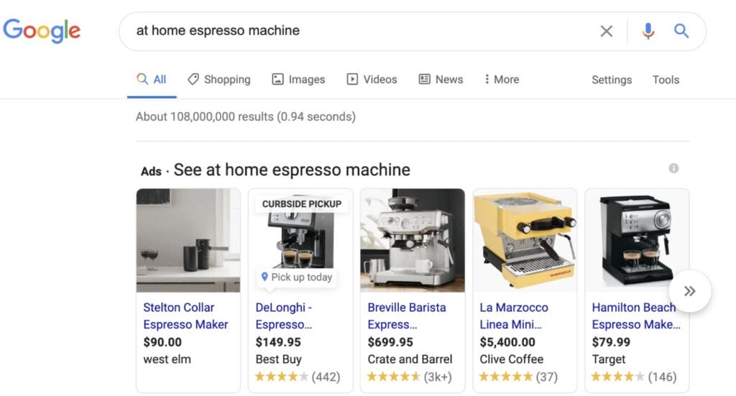Show next ads with double-arrow button
Image resolution: width=736 pixels, height=396 pixels.
689,291
